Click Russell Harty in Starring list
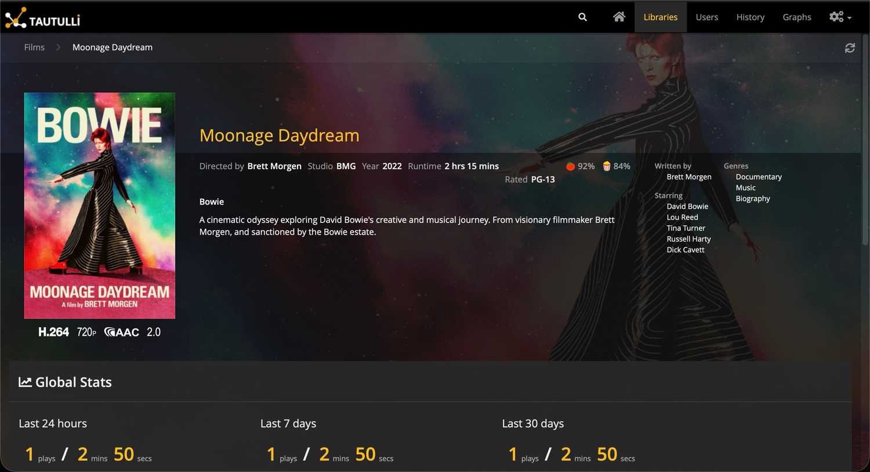This screenshot has width=870, height=472. (688, 239)
